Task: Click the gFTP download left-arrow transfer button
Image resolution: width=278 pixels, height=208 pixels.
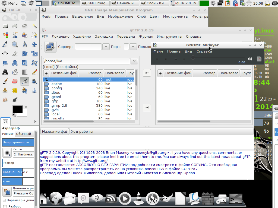Action: tap(147, 108)
